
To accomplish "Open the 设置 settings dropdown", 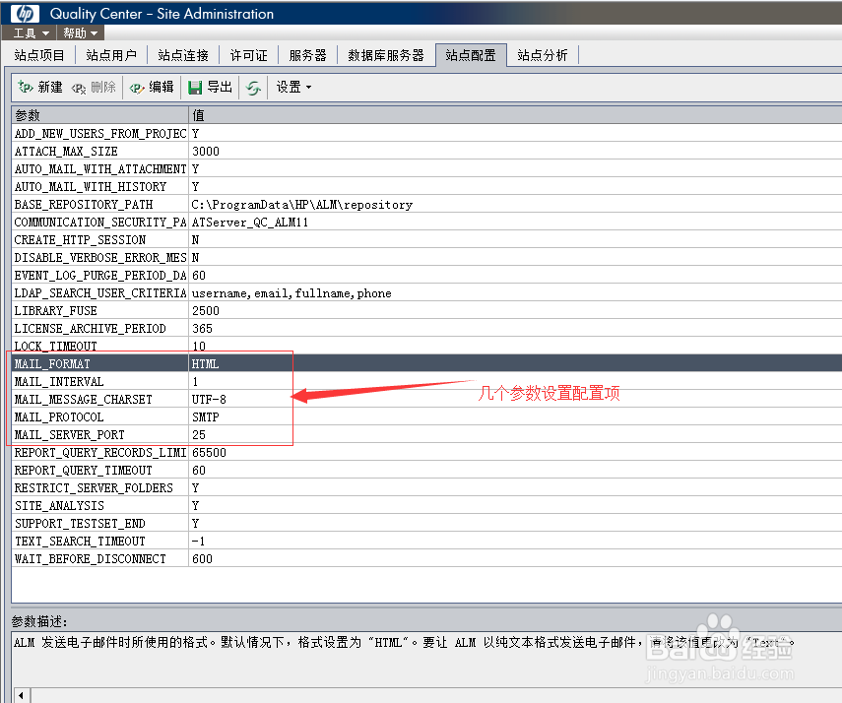I will [293, 87].
